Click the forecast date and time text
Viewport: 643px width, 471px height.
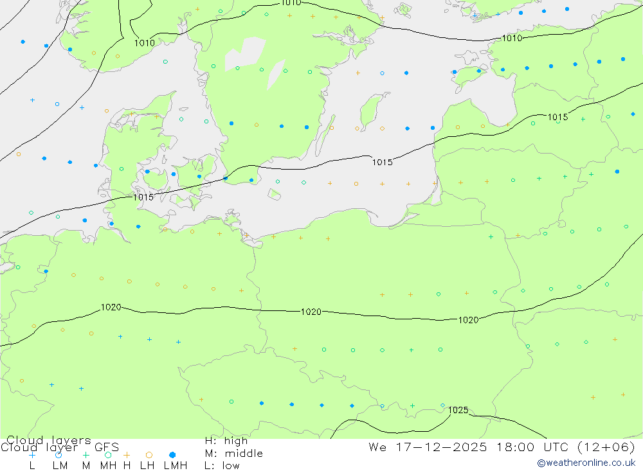pyautogui.click(x=502, y=447)
